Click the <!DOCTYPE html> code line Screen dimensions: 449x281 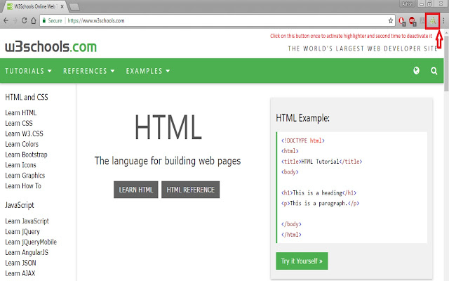(302, 140)
